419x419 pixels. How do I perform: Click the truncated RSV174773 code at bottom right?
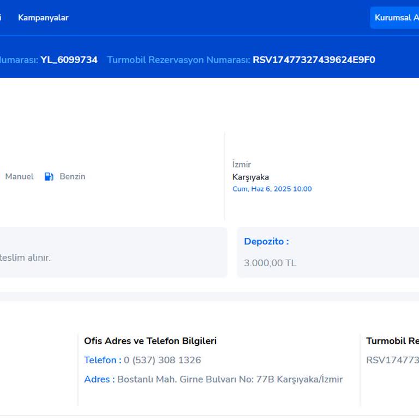tap(392, 360)
